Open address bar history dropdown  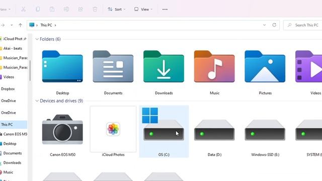[264, 25]
